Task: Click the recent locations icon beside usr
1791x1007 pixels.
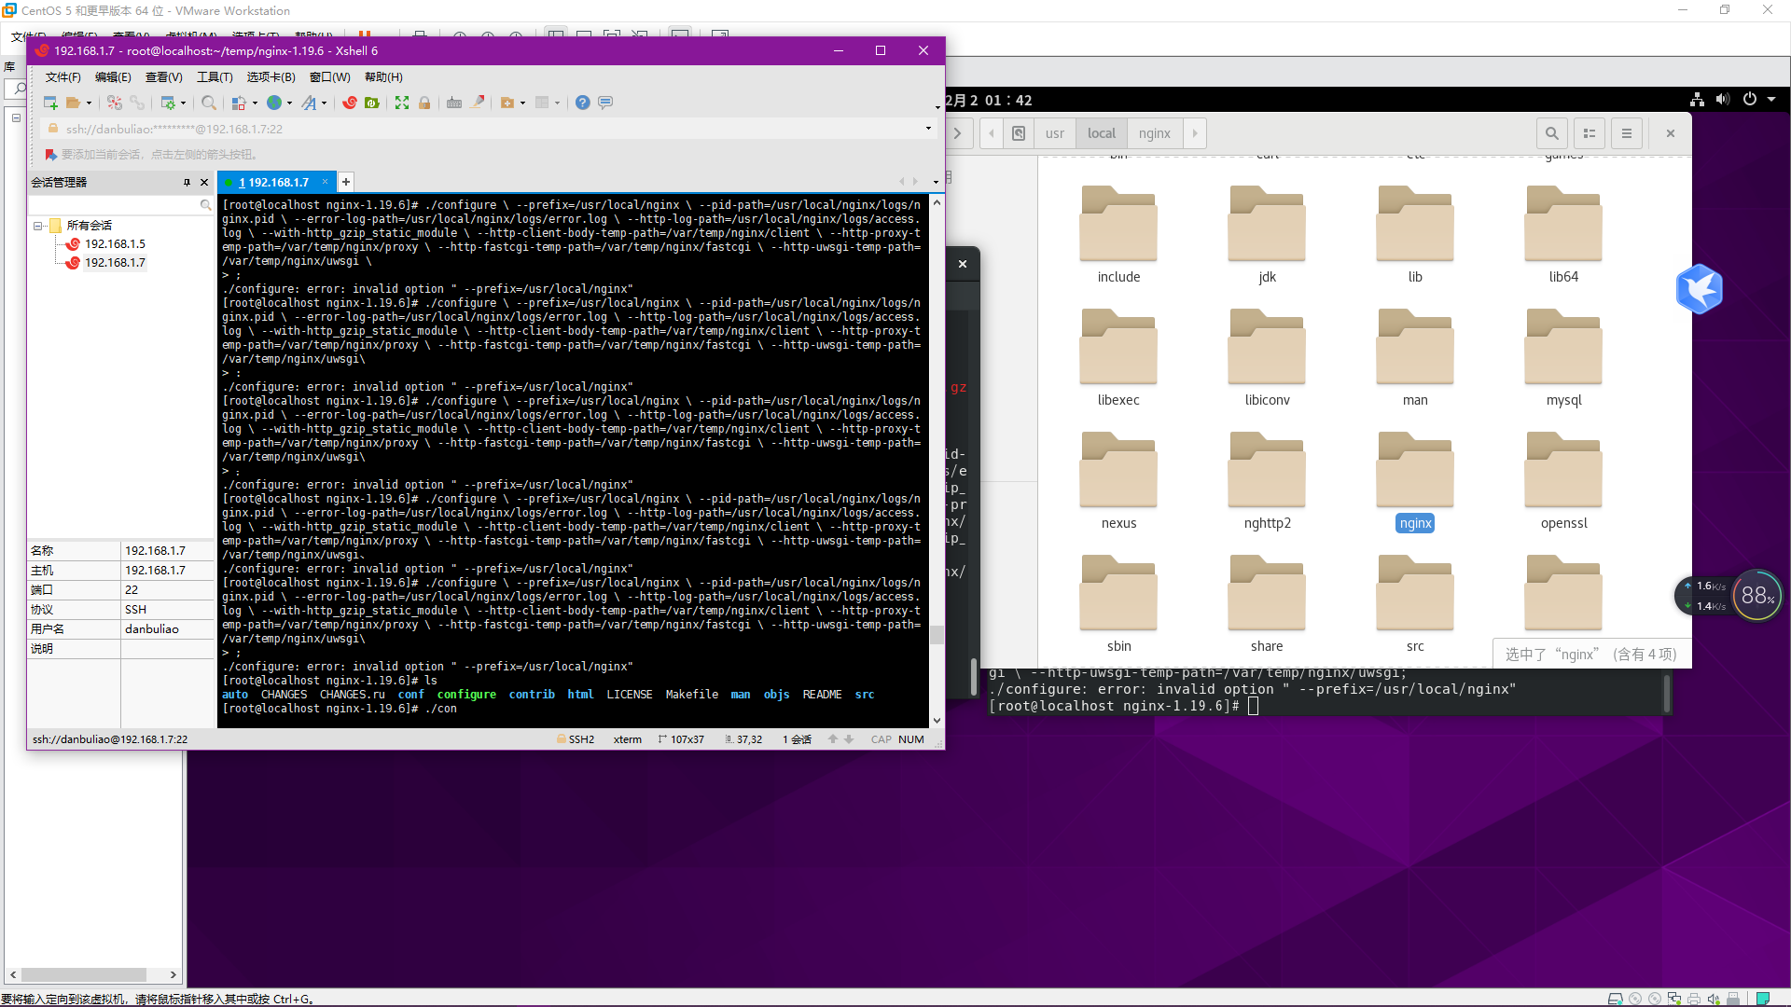Action: (x=1019, y=133)
